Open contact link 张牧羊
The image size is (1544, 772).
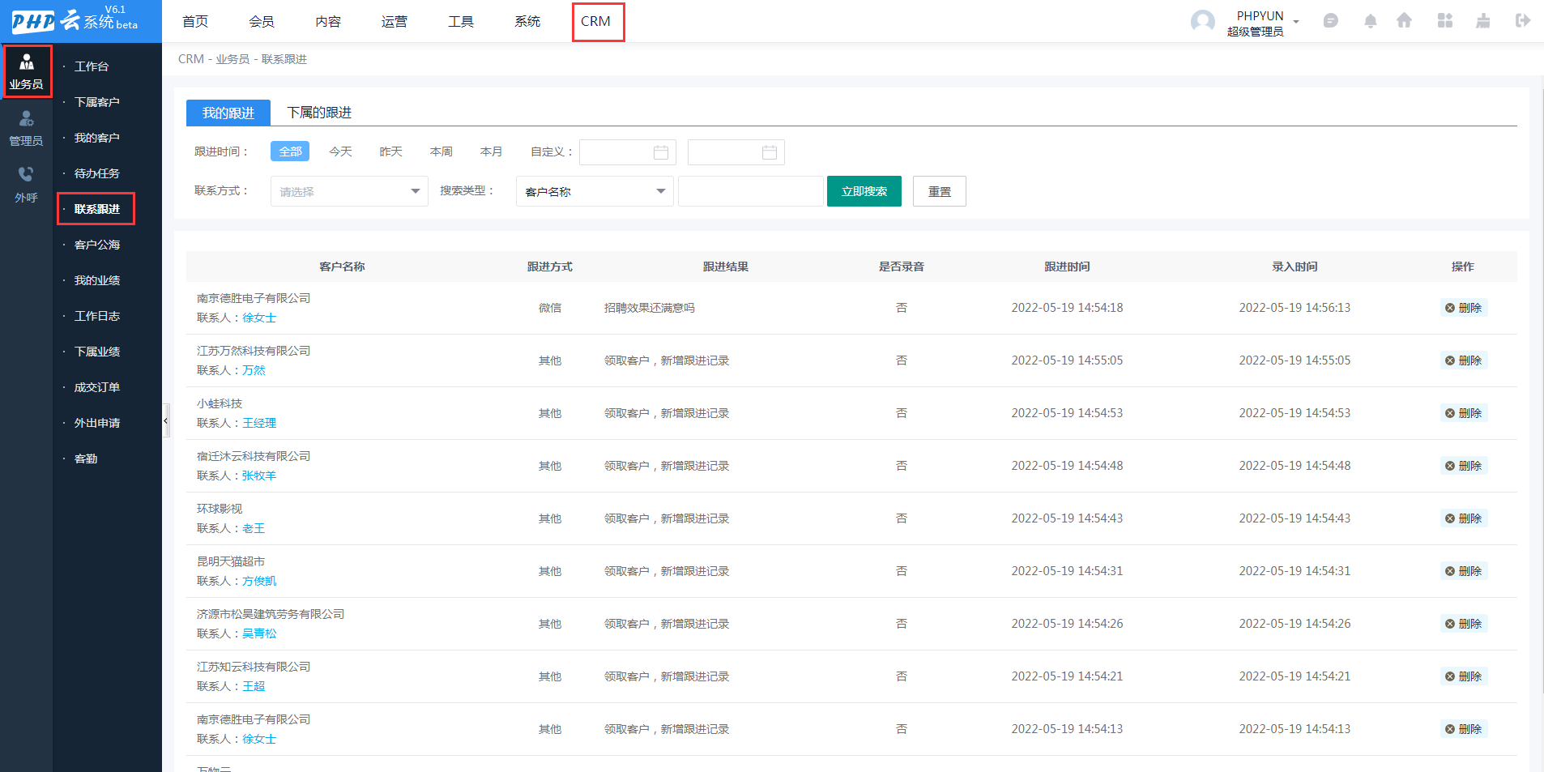pyautogui.click(x=259, y=476)
